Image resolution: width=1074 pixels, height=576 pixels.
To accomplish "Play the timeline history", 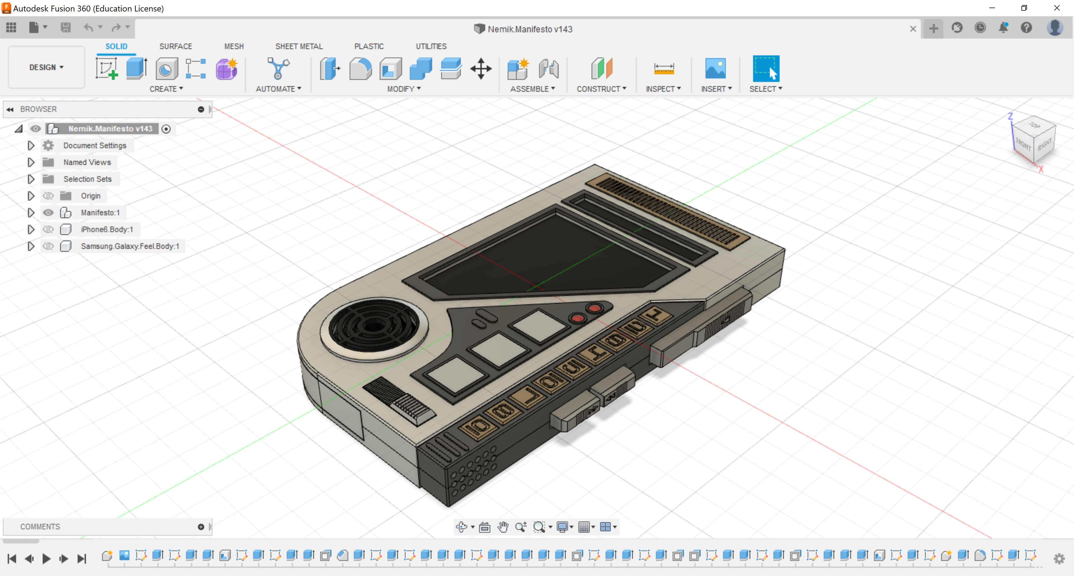I will (46, 558).
